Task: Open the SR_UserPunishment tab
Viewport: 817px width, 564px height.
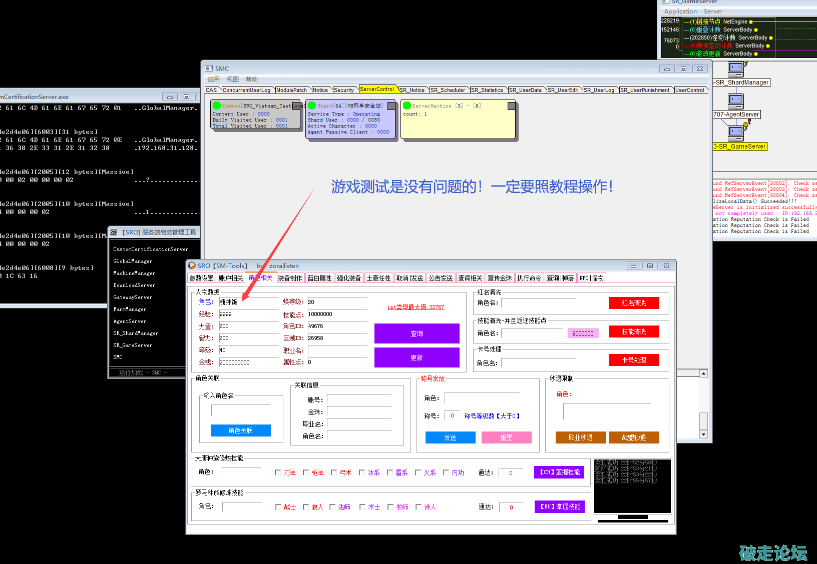Action: point(646,90)
